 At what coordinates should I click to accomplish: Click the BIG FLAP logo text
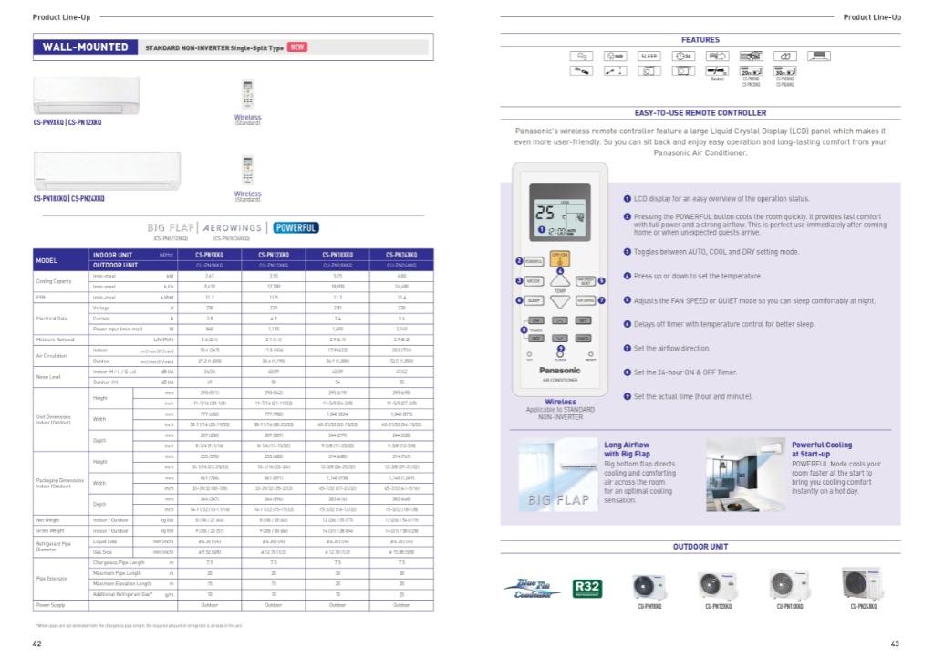[x=168, y=227]
